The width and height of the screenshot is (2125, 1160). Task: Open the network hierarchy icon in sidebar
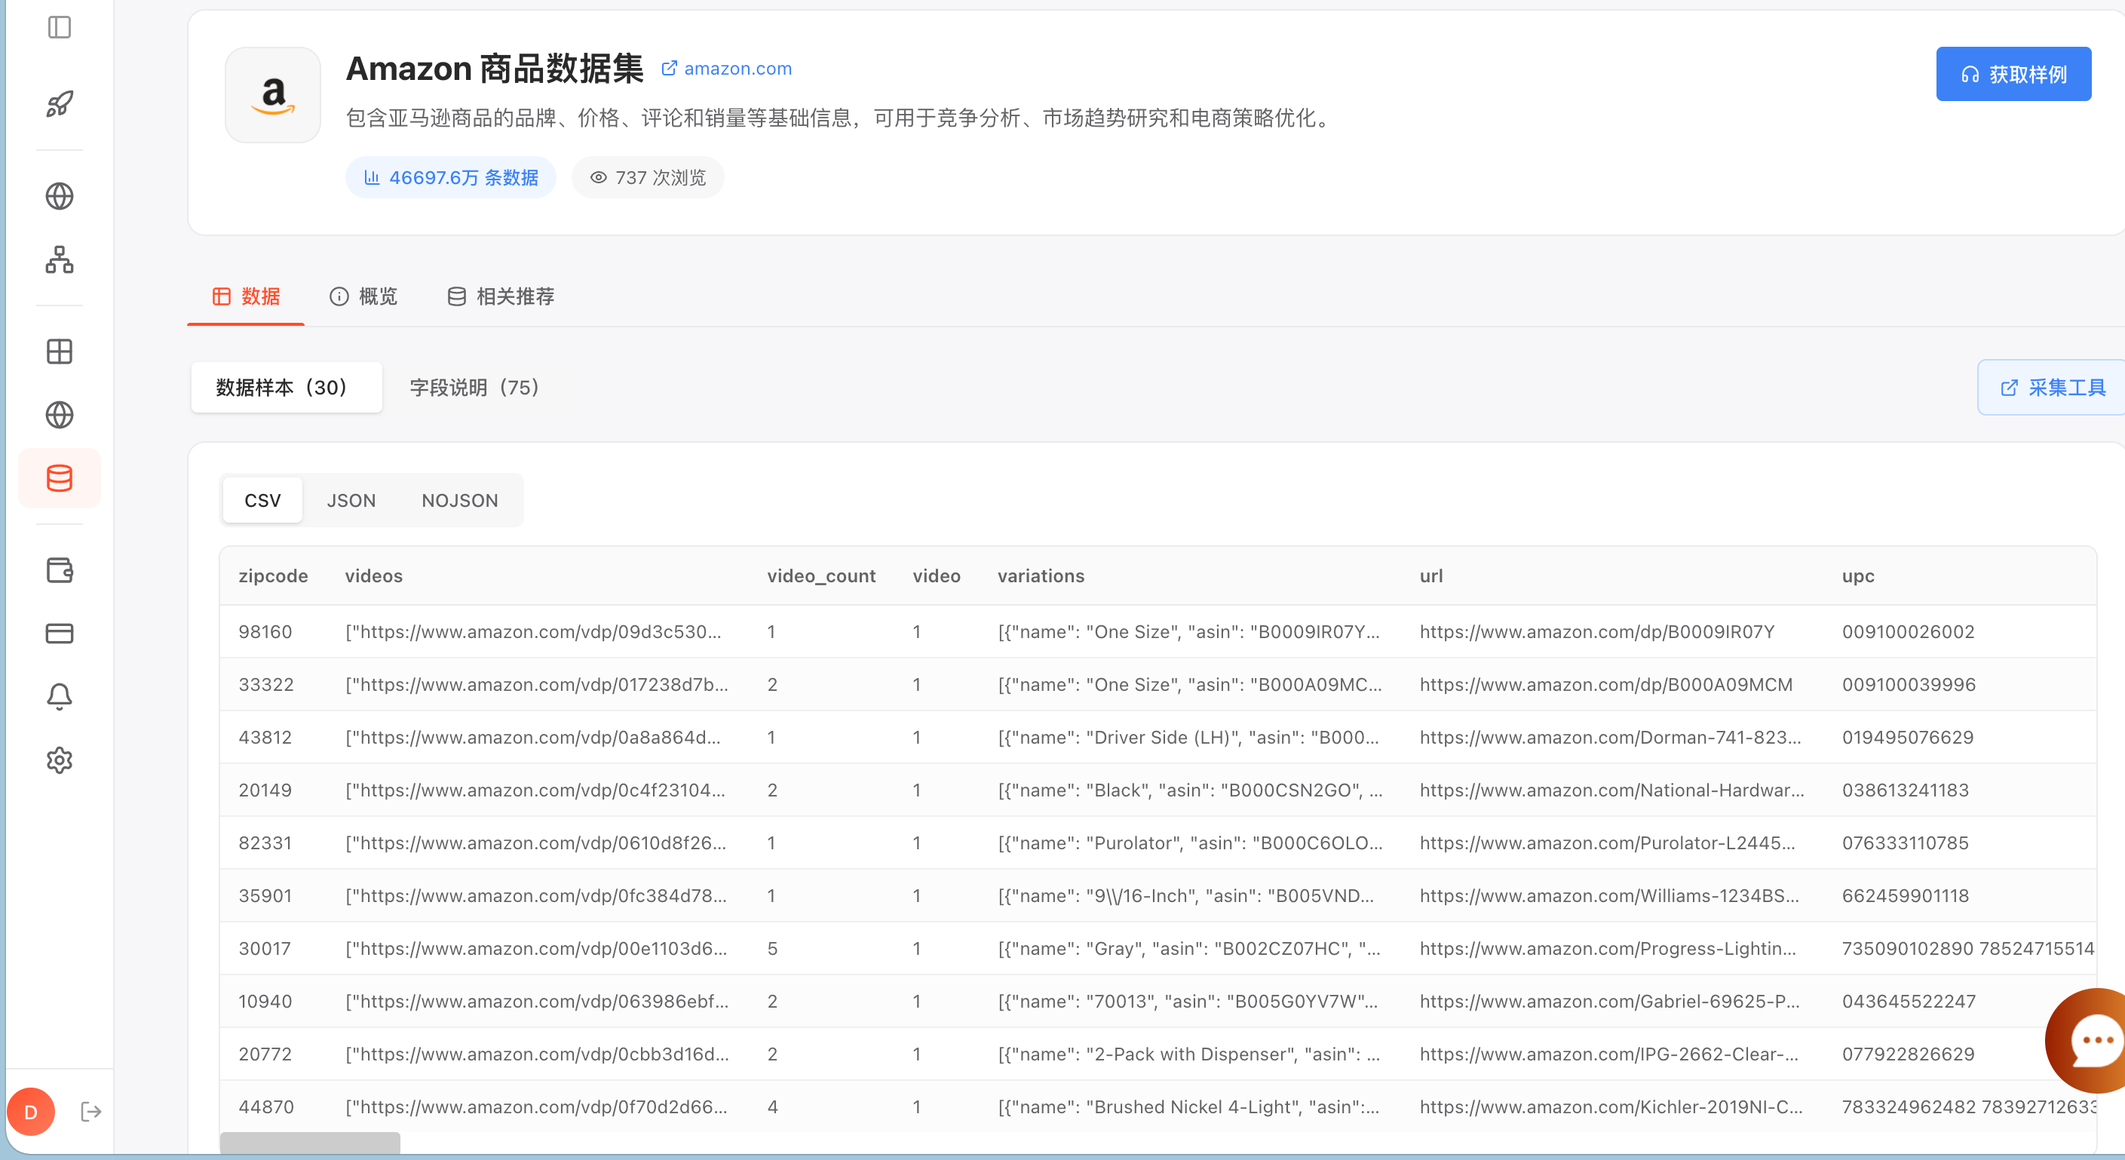click(60, 260)
